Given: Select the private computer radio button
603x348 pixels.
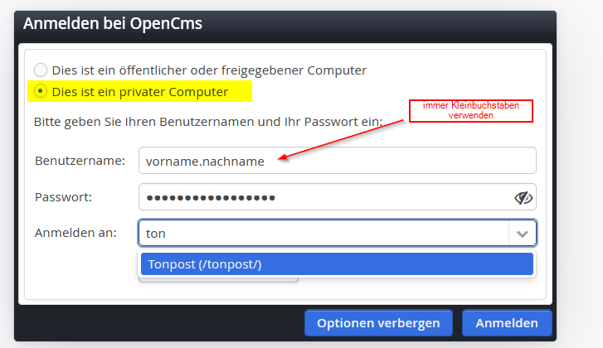Looking at the screenshot, I should click(41, 91).
